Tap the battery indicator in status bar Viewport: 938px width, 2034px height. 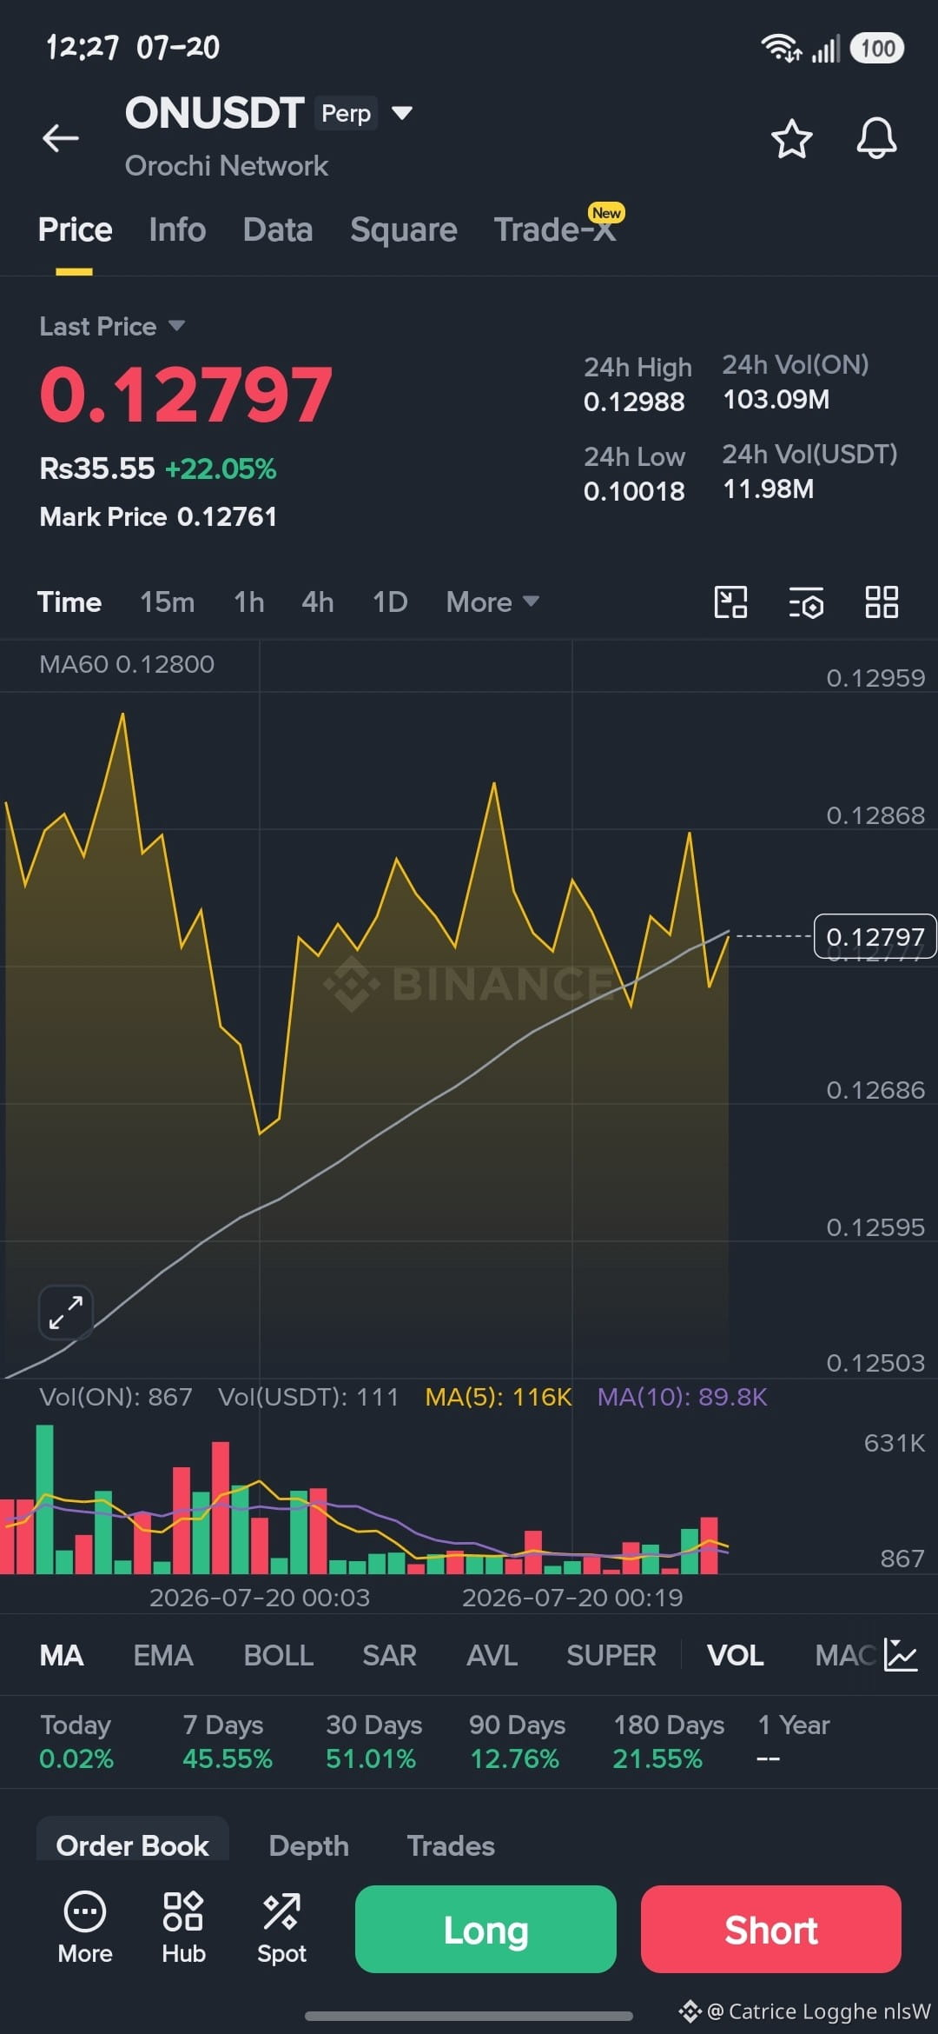point(877,48)
